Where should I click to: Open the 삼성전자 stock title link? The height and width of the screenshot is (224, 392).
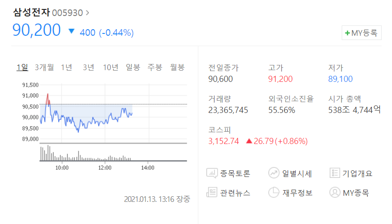click(31, 12)
